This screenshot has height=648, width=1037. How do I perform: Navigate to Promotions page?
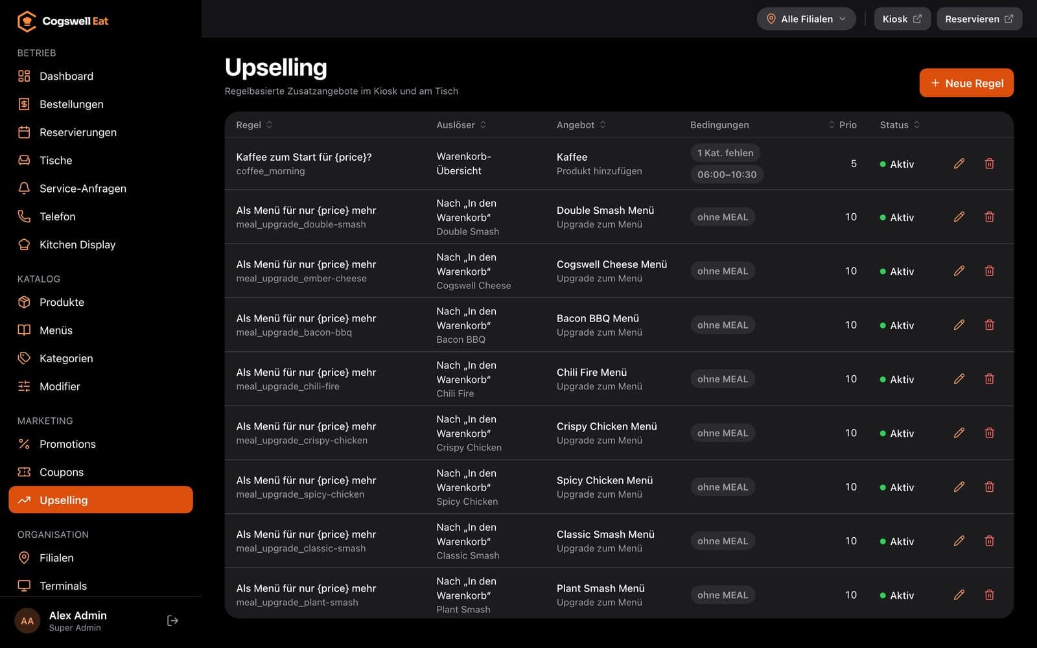point(100,444)
